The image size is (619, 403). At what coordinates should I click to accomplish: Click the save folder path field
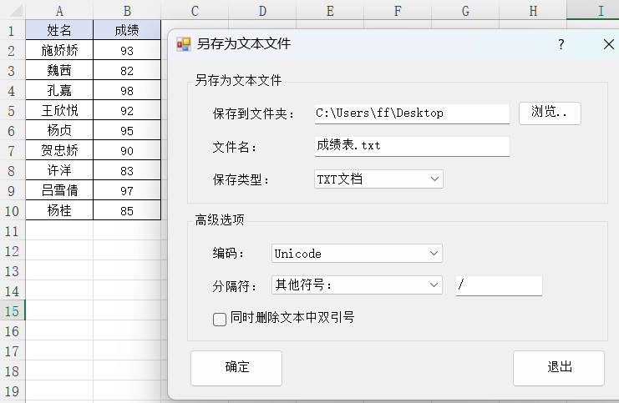(x=412, y=113)
